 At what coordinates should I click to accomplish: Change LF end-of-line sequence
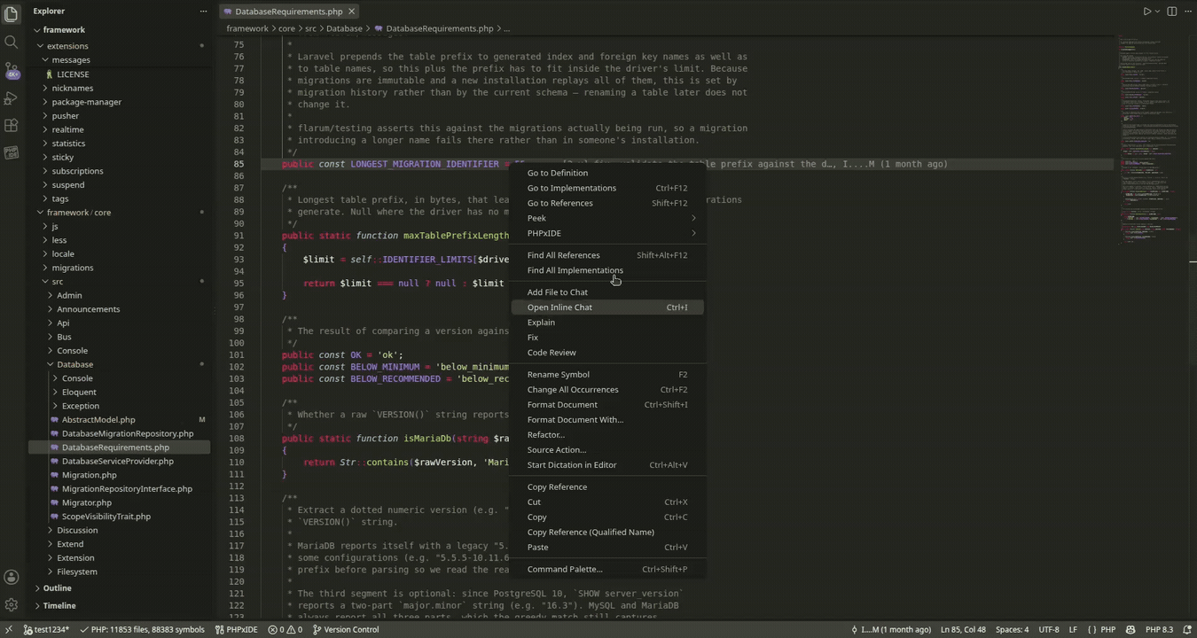click(x=1073, y=630)
